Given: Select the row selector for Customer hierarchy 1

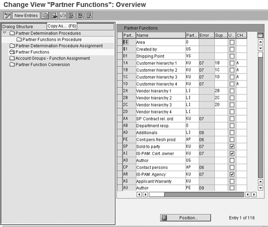Looking at the screenshot, I should click(120, 63).
